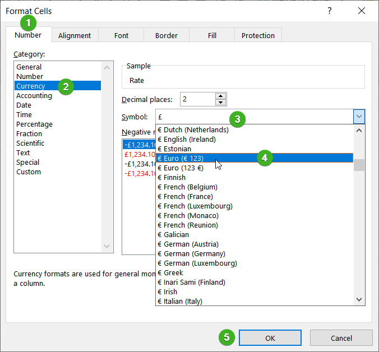
Task: Choose the Text category
Action: tap(58, 152)
